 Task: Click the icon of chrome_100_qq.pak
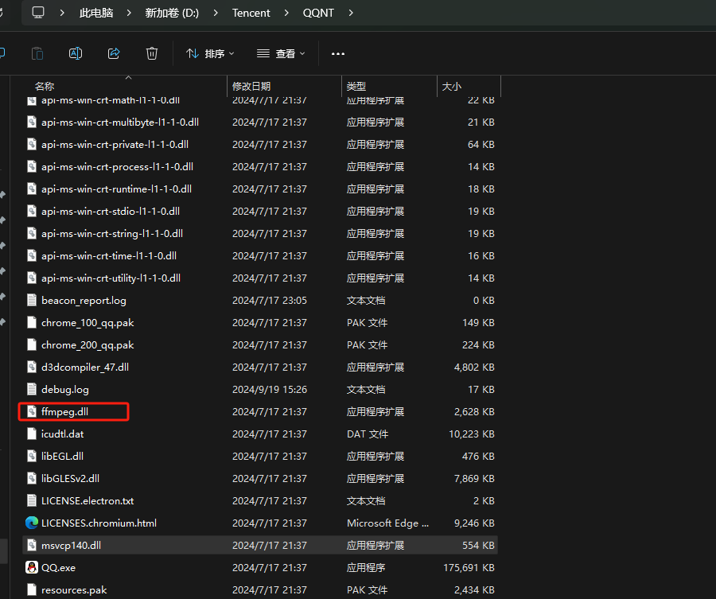coord(32,322)
